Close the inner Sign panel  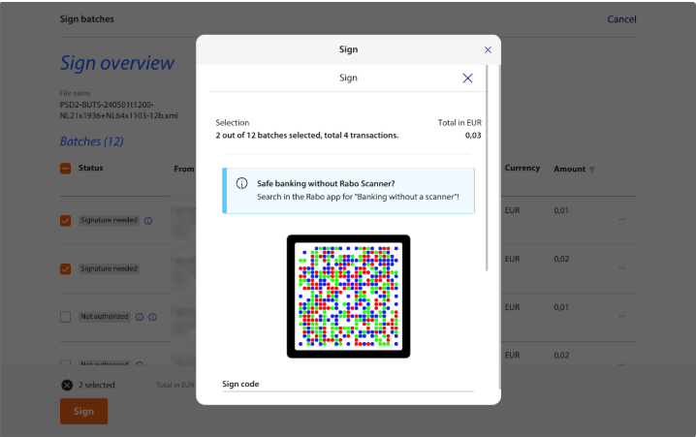[x=467, y=78]
